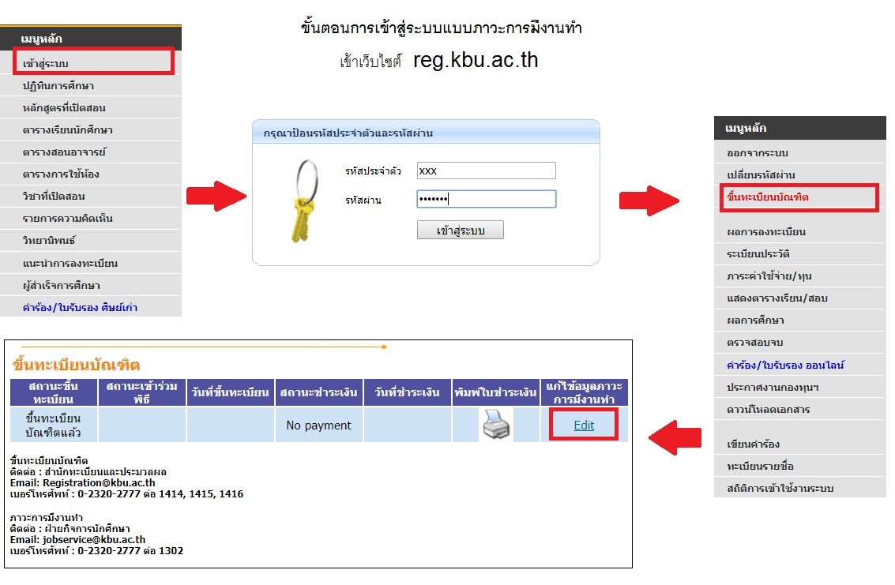The image size is (895, 585).
Task: Click คำร้อง/ใบรับรอง ออนไลน์ link
Action: (785, 366)
